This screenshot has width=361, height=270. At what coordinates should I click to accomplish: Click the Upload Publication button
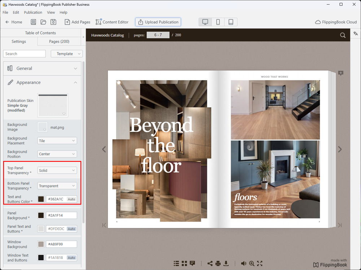point(158,22)
